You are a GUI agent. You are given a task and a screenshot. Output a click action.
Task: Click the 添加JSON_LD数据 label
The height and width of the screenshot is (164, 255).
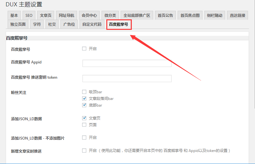pyautogui.click(x=26, y=119)
